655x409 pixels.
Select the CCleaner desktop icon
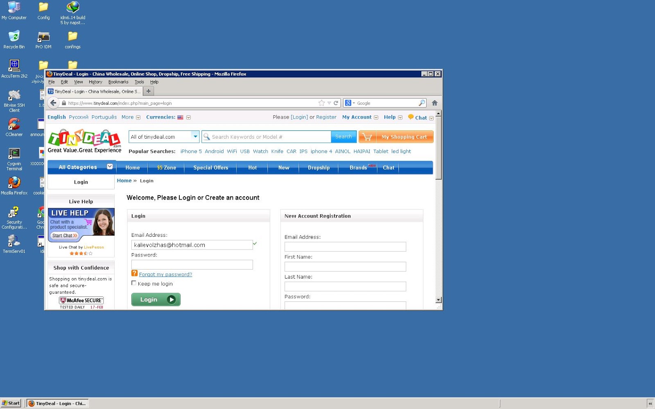(x=14, y=127)
